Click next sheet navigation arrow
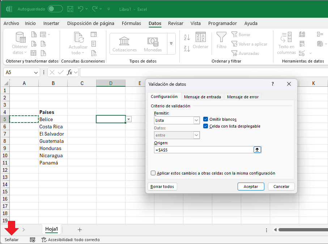Viewport: 328px width, 244px height. click(24, 230)
